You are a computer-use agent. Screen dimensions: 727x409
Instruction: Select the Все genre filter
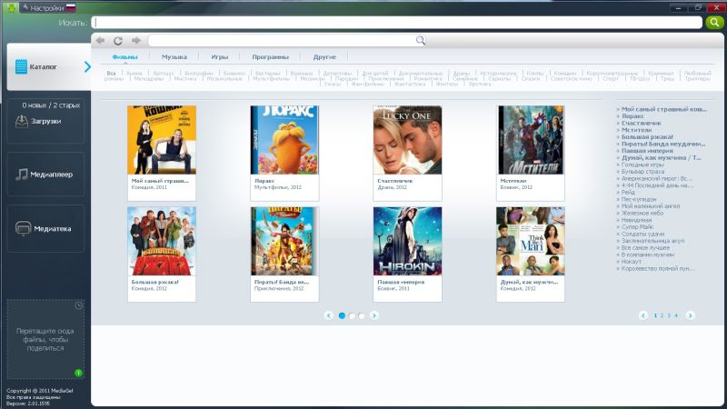[111, 74]
